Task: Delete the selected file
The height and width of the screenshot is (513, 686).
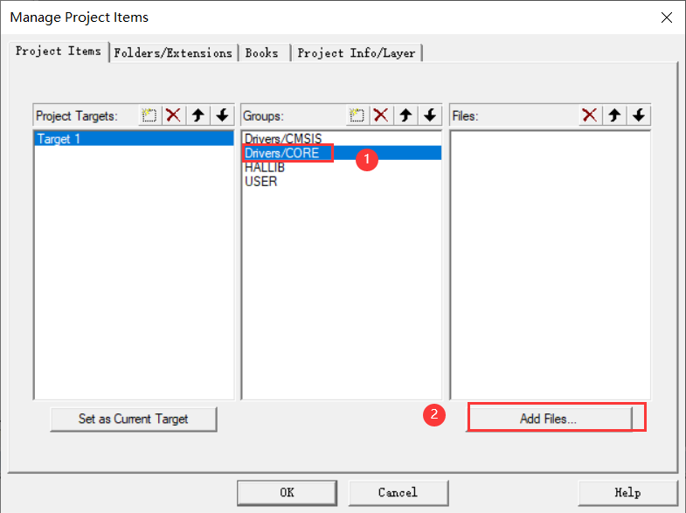Action: [590, 115]
